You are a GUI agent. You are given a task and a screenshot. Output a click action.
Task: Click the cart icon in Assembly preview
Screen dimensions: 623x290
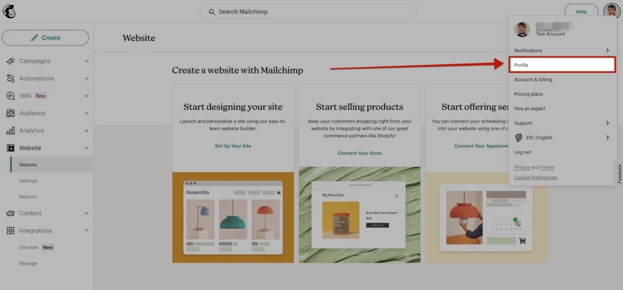pyautogui.click(x=279, y=193)
